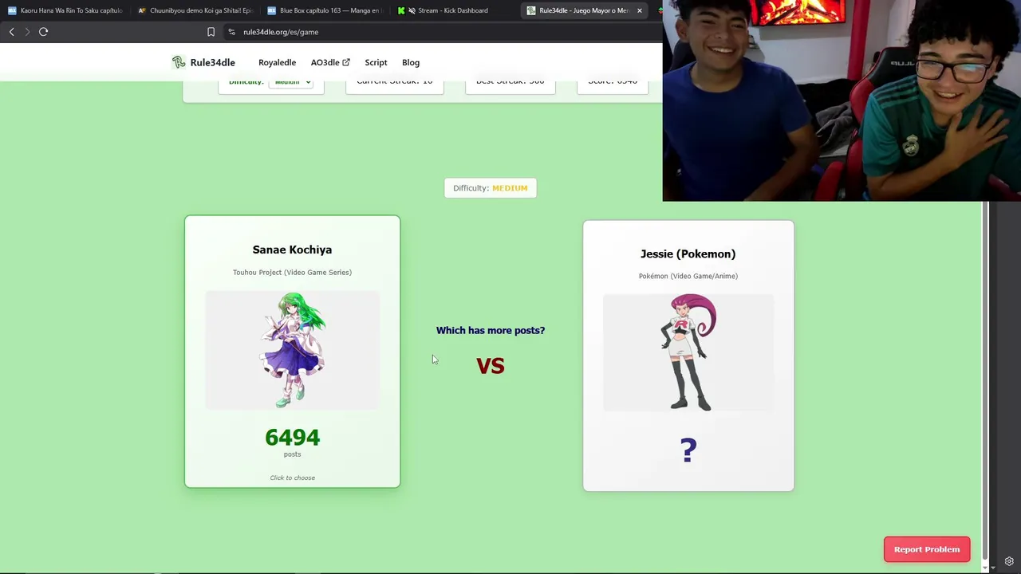Click the question mark on Jessie's card
Screen dimensions: 1021x574
click(688, 450)
